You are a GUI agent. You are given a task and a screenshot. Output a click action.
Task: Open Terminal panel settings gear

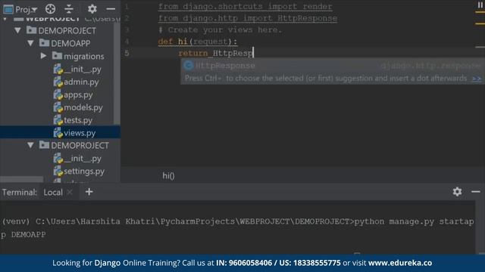tap(457, 192)
